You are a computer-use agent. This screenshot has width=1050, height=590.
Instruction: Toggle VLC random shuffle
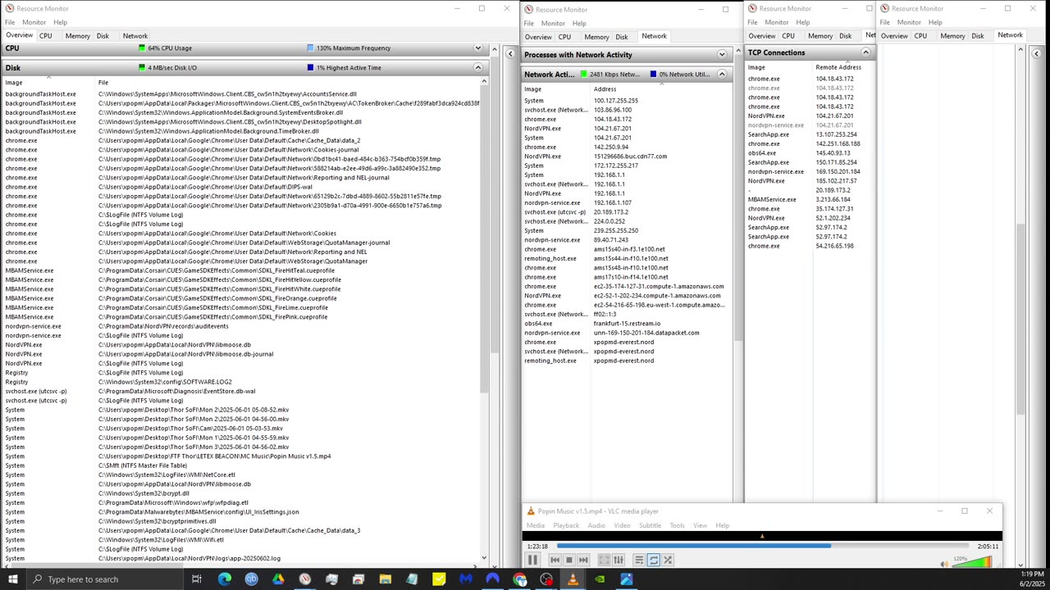point(669,560)
